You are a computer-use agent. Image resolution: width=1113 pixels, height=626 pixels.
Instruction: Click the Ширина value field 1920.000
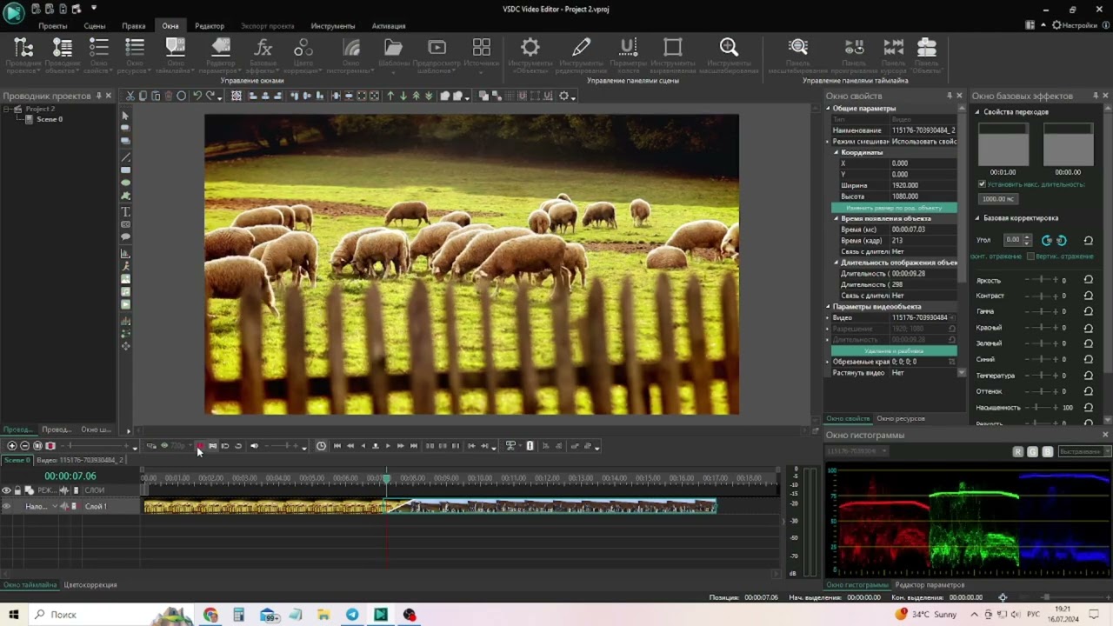(x=923, y=185)
